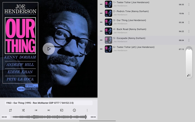Viewport: 195px width, 122px height.
Task: Select track '6 • Teeter Totter (alt) (Joe Henderson)'
Action: point(134,47)
